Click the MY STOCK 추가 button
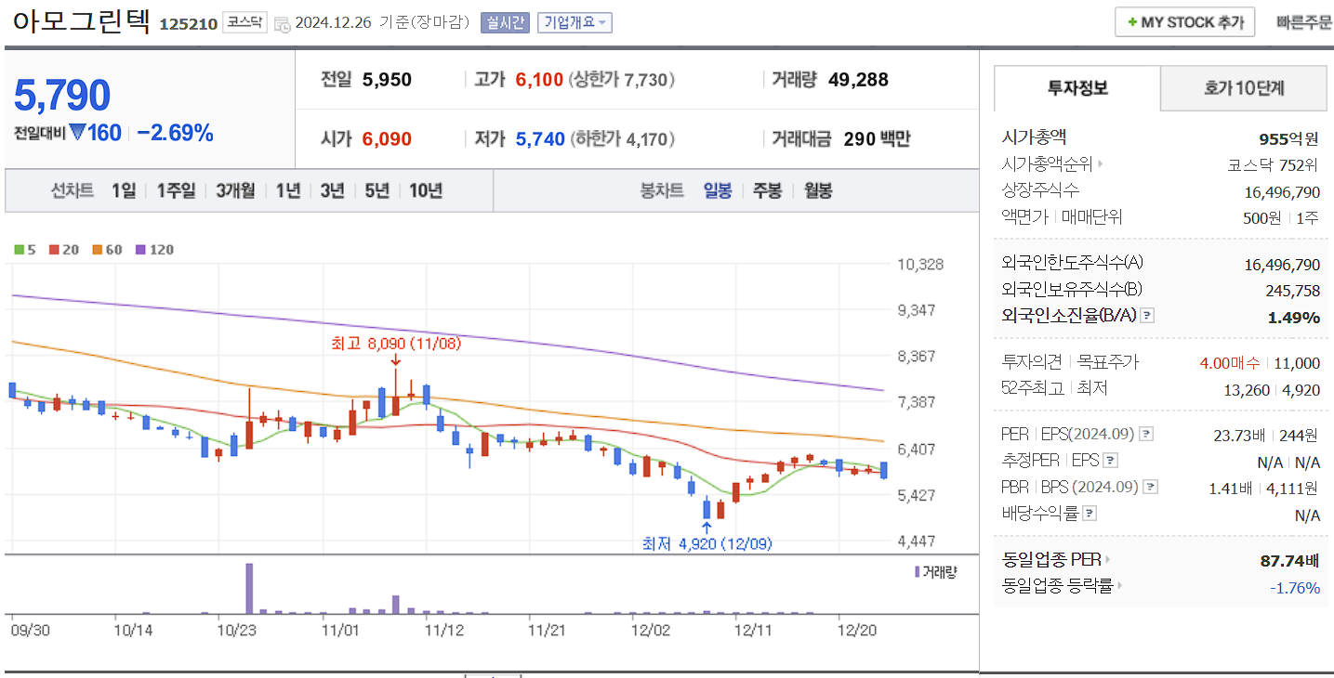The height and width of the screenshot is (678, 1334). point(1184,21)
